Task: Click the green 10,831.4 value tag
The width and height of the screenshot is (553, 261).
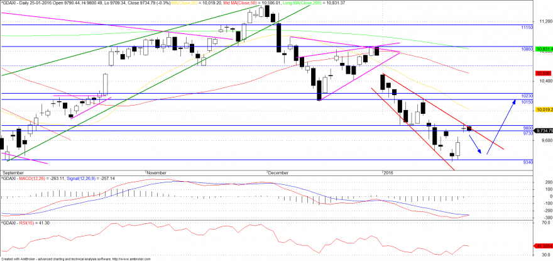Action: (x=544, y=49)
